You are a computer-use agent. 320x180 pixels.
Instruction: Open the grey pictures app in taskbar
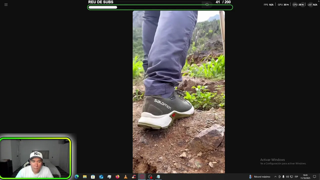pyautogui.click(x=109, y=177)
